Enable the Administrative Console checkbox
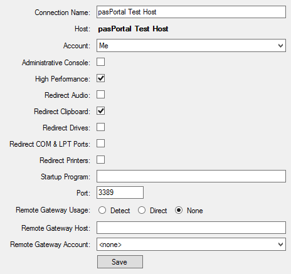291x274 pixels. pos(100,62)
